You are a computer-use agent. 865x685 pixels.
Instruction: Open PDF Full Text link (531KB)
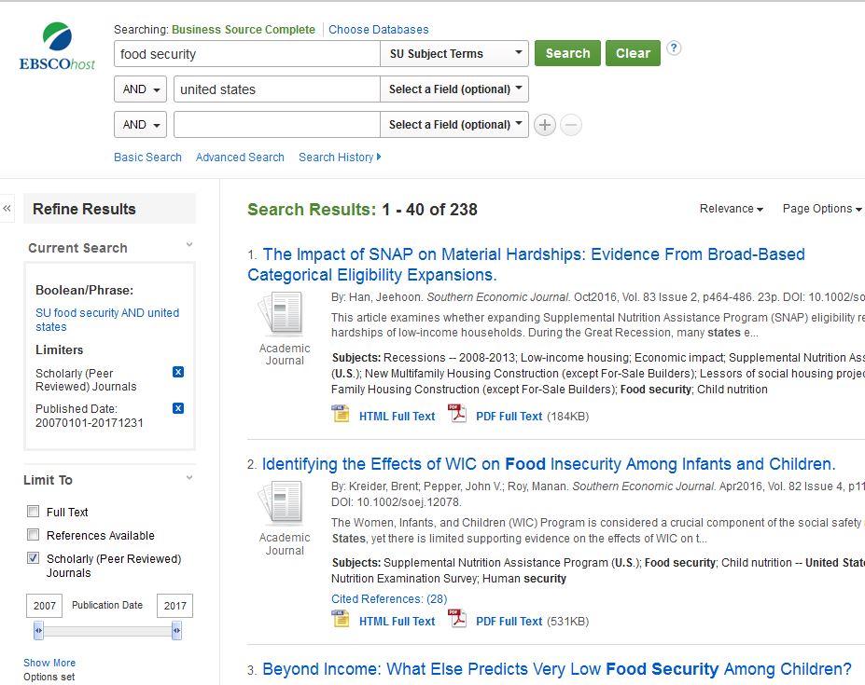tap(509, 622)
